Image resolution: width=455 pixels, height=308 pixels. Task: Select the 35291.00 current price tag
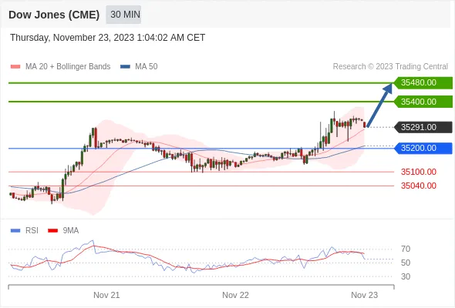point(423,127)
